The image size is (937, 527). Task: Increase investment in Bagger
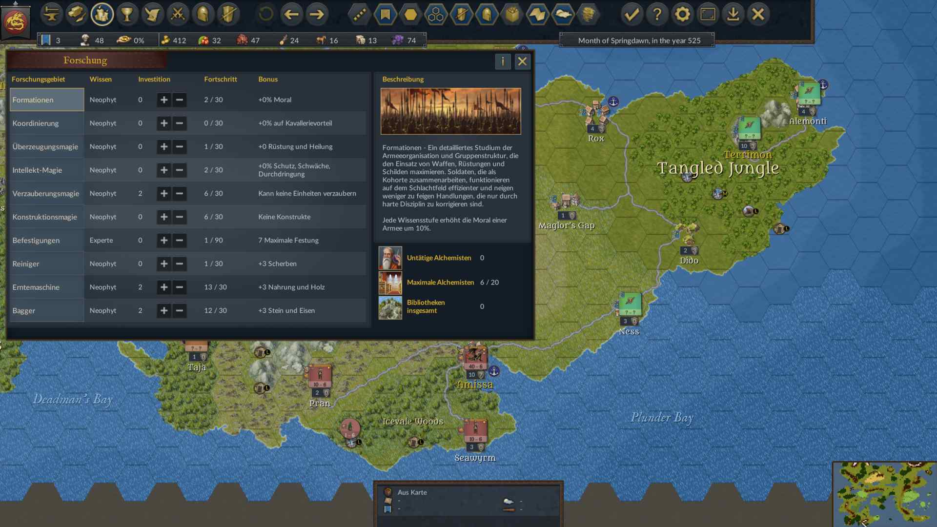[x=164, y=310]
